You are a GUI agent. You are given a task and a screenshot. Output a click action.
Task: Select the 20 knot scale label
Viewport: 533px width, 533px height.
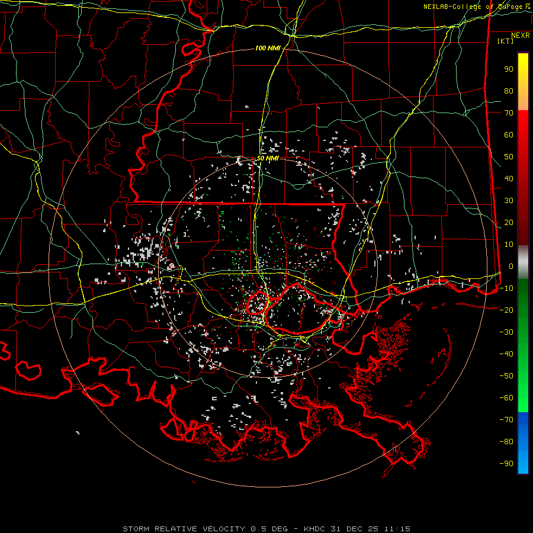tap(509, 222)
